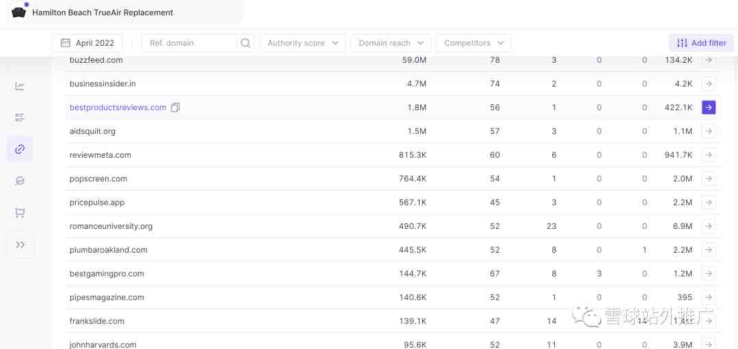Image resolution: width=738 pixels, height=349 pixels.
Task: Click search magnifier in Ref. domain field
Action: point(245,43)
